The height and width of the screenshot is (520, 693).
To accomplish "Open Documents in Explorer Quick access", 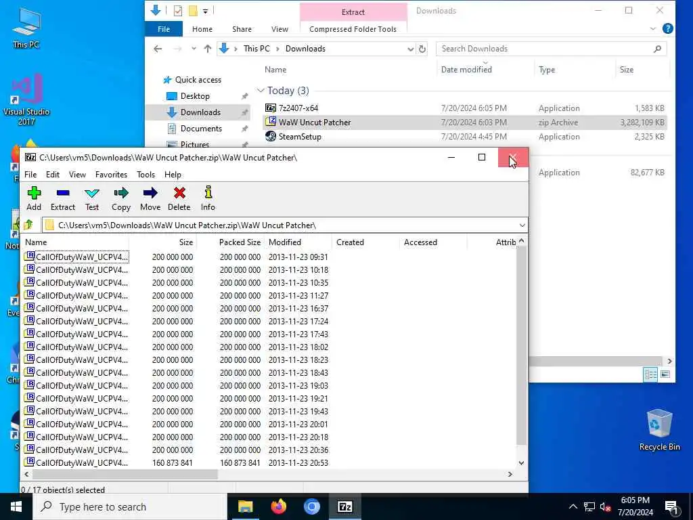I will pos(201,129).
